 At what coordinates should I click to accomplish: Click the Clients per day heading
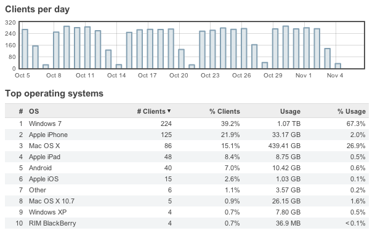tap(38, 10)
